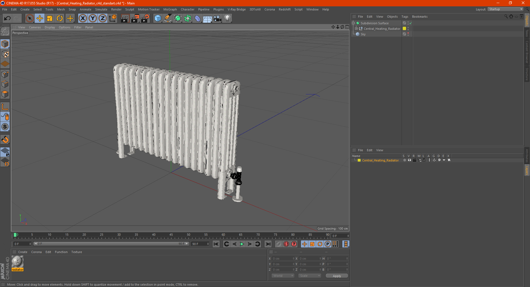Enable Autokeying record button
This screenshot has height=287, width=530.
[x=286, y=244]
